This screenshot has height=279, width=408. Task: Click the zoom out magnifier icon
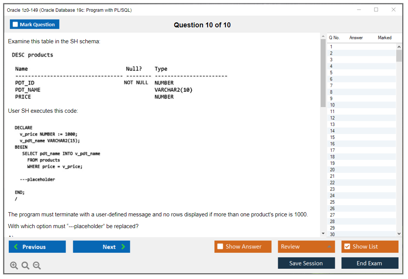tap(37, 266)
